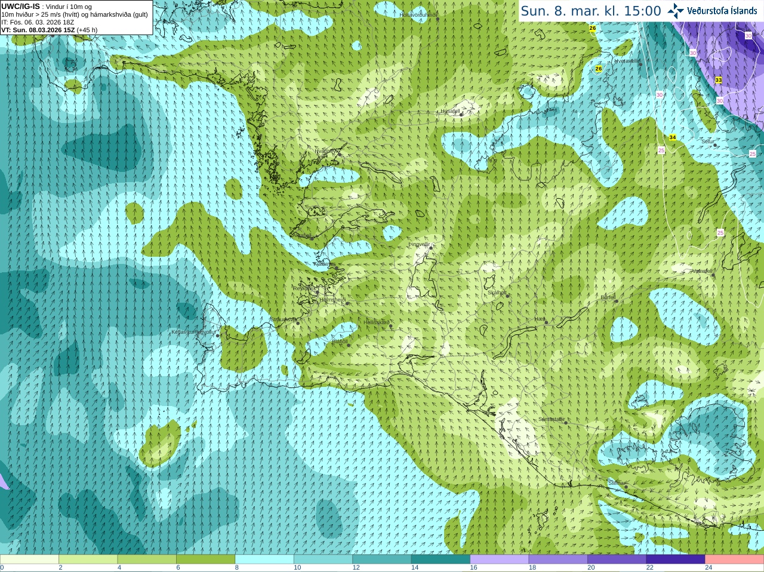This screenshot has width=764, height=572.
Task: Click the Skálholt station label
Action: [497, 293]
